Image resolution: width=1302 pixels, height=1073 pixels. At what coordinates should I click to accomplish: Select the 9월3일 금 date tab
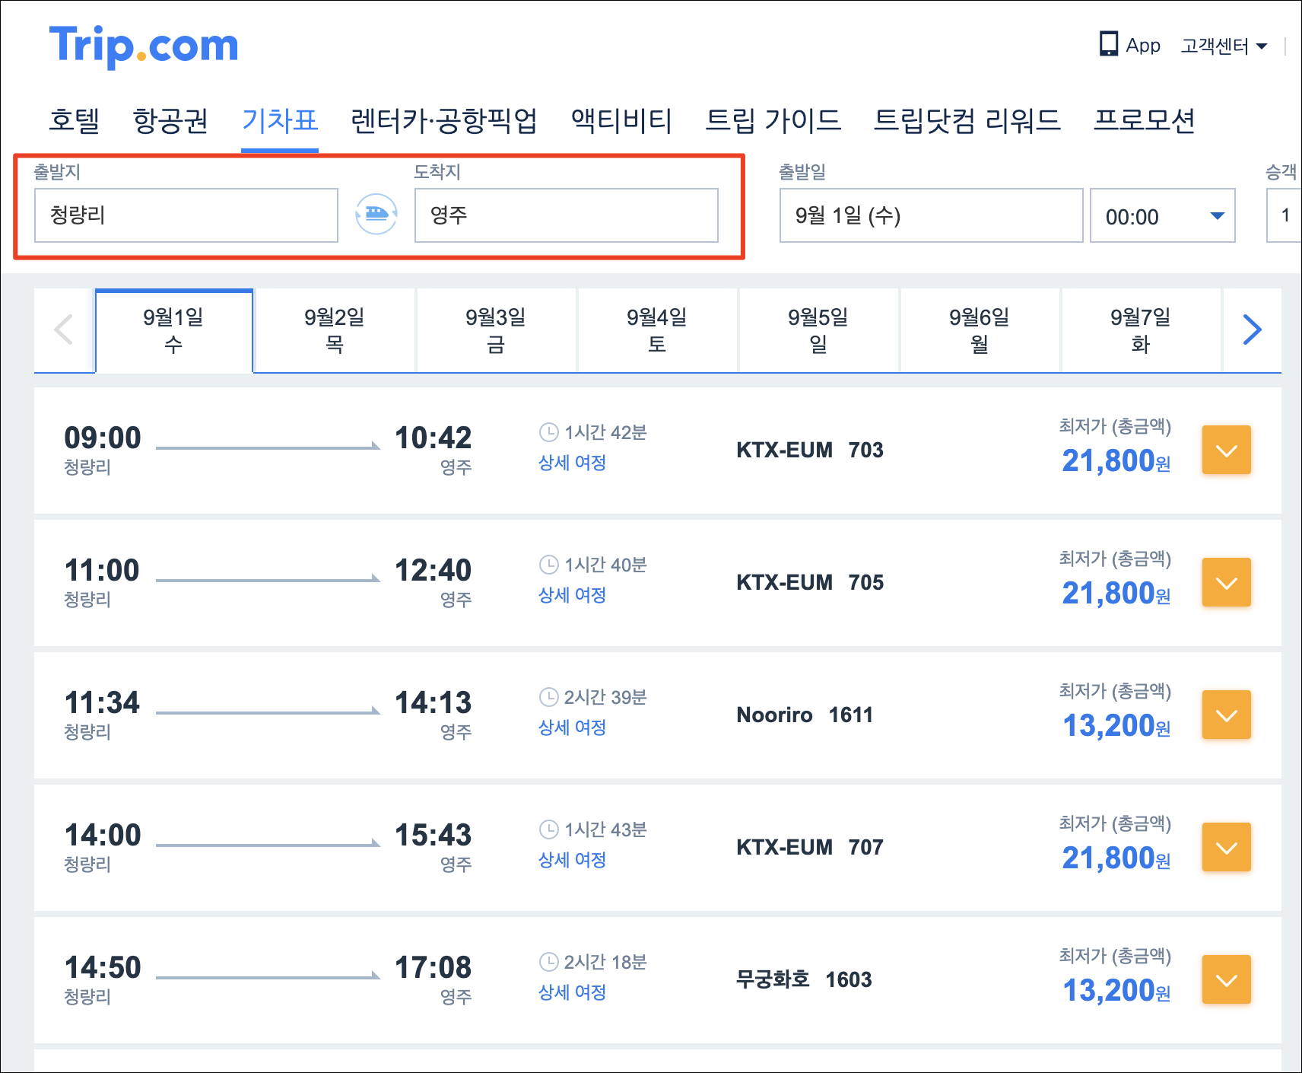point(496,330)
